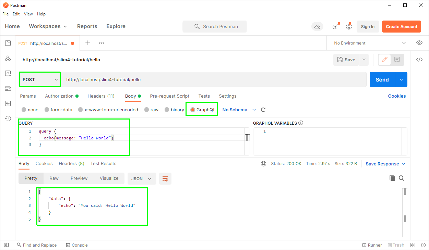429x250 pixels.
Task: Open History sidebar icon
Action: click(x=8, y=118)
